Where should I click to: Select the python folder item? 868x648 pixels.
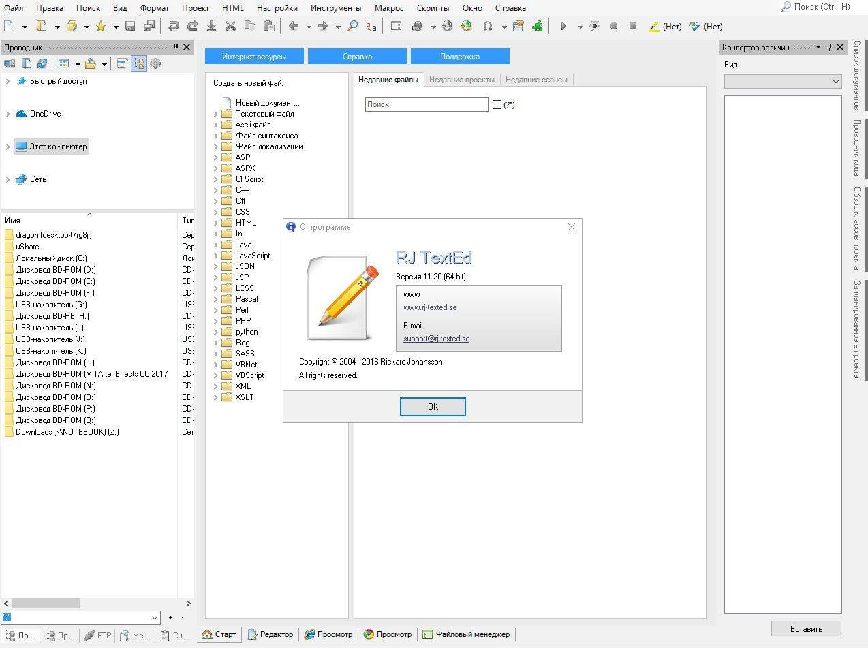[247, 332]
